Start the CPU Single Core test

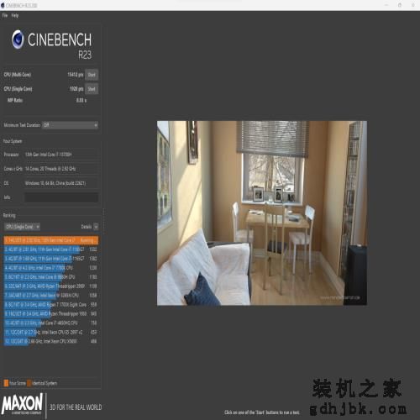point(92,89)
